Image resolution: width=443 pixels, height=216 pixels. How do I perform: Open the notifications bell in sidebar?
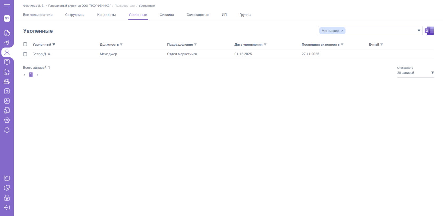pos(7,130)
